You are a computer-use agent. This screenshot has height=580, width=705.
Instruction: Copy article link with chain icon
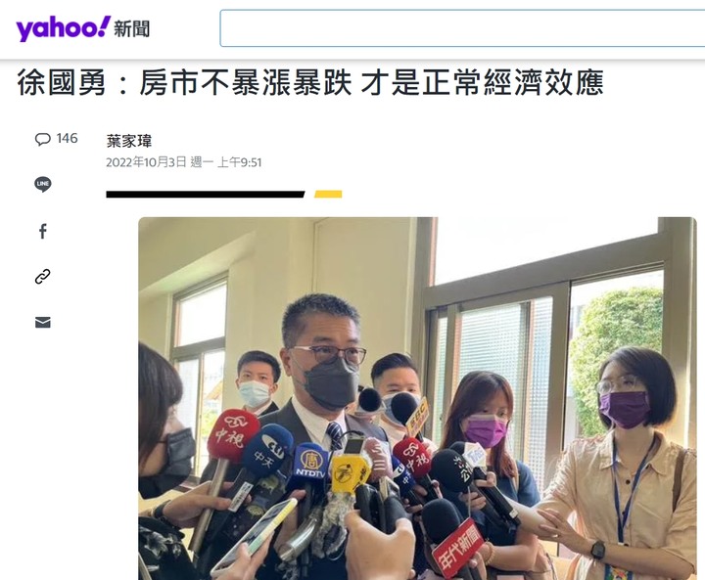[x=43, y=277]
